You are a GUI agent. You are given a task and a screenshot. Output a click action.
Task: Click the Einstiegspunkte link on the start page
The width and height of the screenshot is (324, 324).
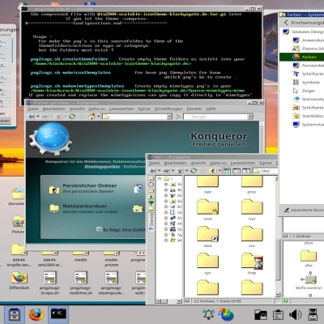coord(102,167)
